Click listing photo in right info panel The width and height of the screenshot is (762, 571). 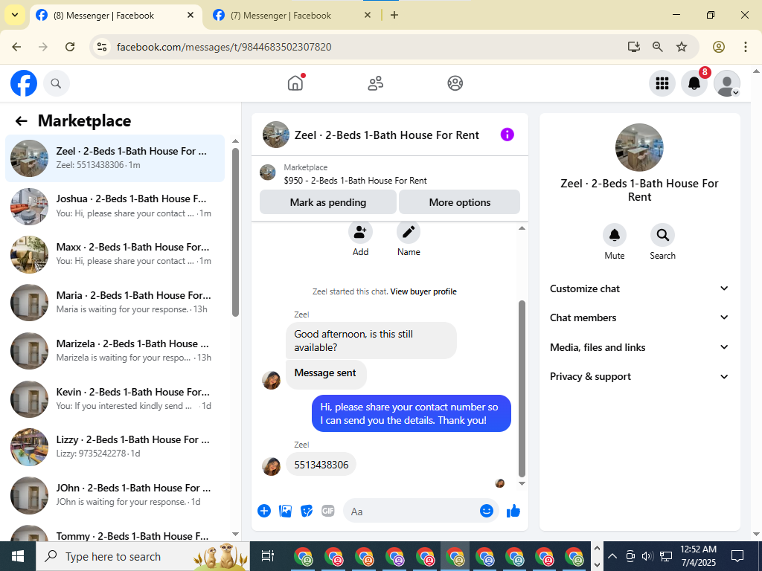[639, 148]
